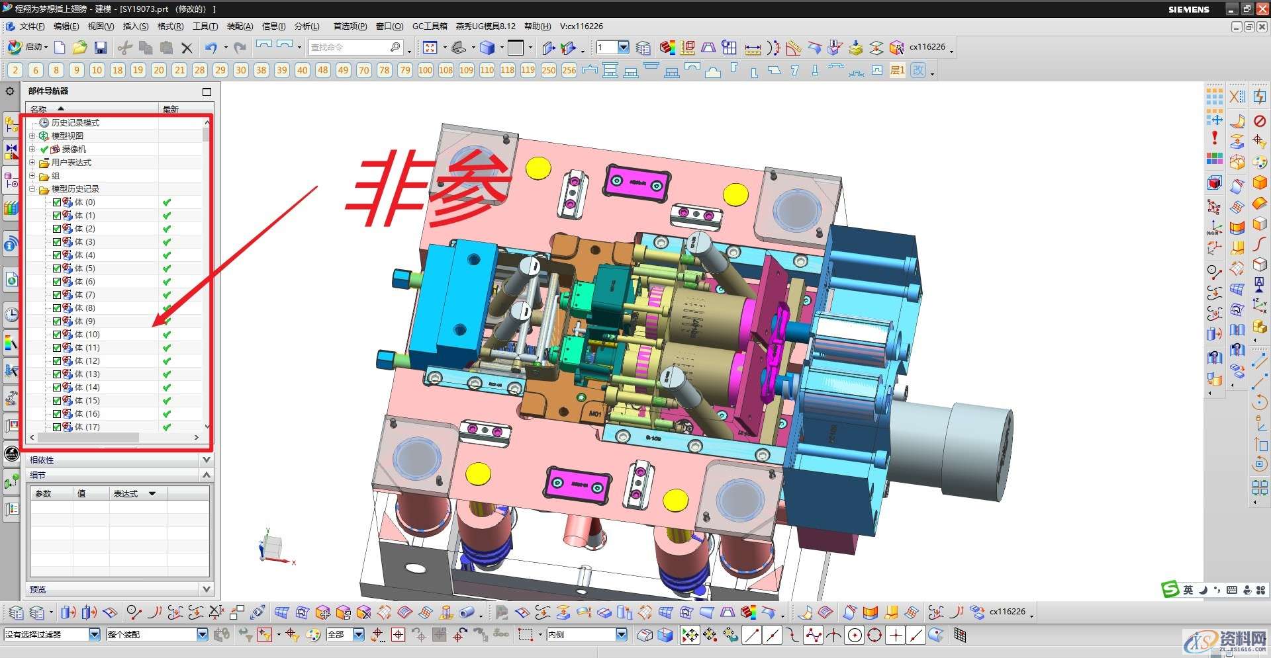Disable the 体 (9) feature checkbox

pos(58,321)
